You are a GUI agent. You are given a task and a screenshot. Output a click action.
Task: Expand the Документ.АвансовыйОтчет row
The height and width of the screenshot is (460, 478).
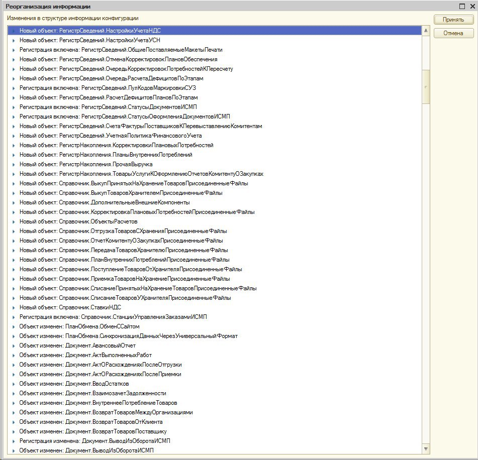click(x=14, y=346)
